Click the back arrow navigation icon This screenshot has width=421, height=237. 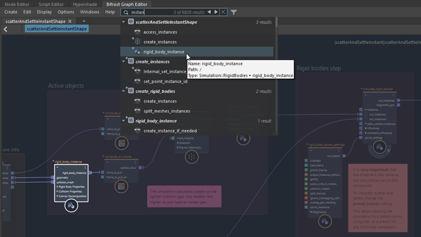5,29
